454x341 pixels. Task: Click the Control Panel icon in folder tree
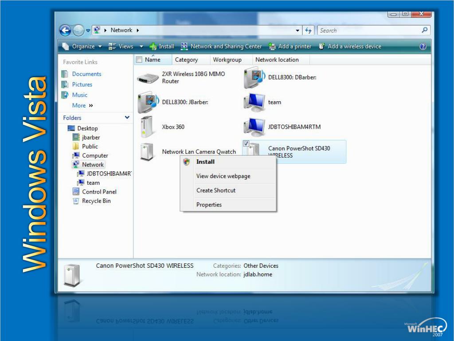[x=76, y=191]
